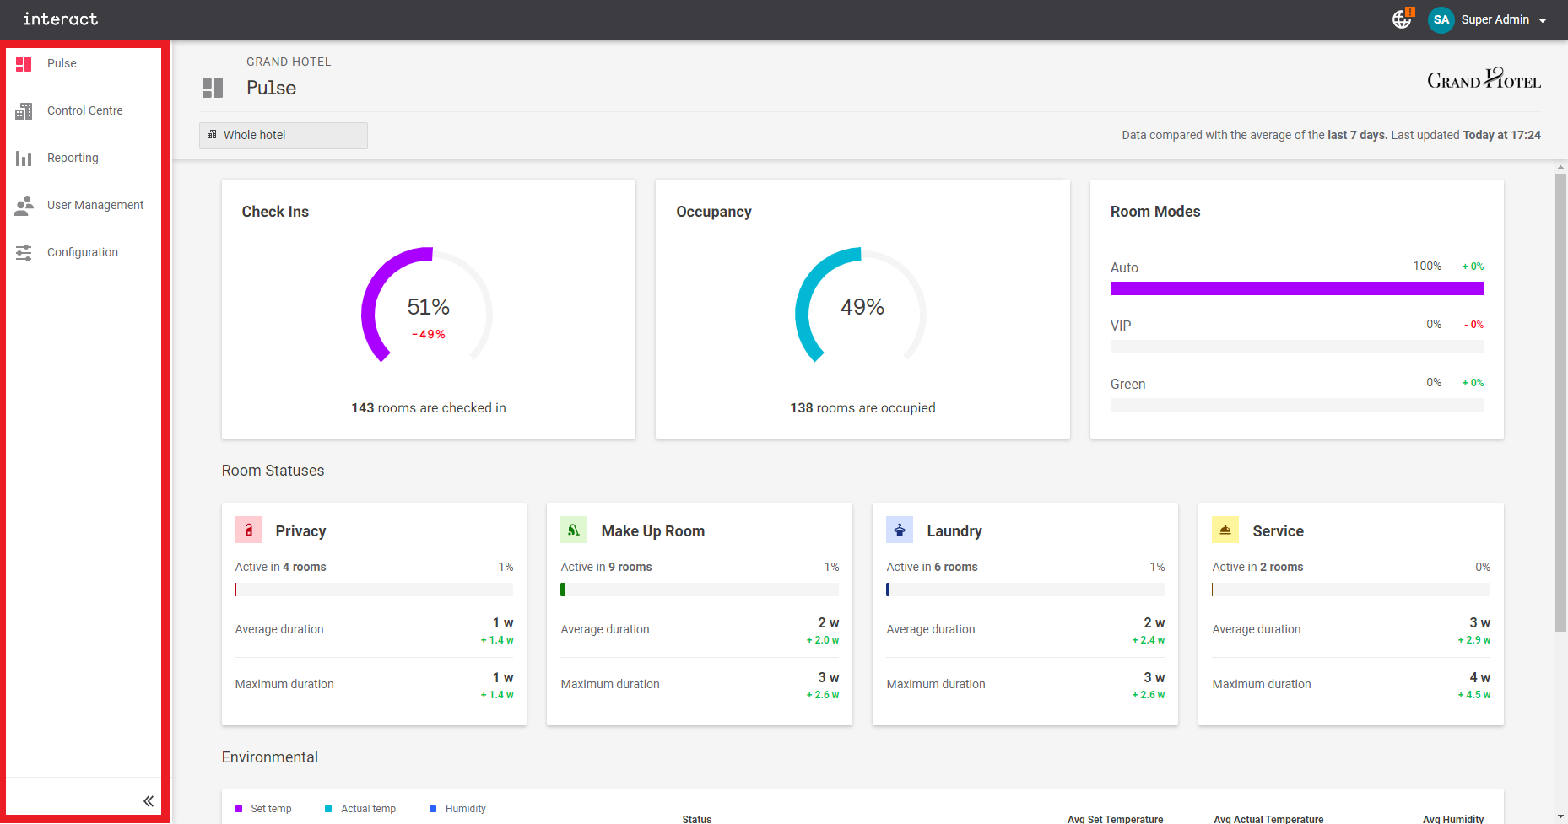
Task: Click the Service bell icon
Action: (x=1225, y=530)
